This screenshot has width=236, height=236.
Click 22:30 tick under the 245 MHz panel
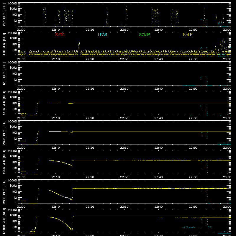[124, 30]
